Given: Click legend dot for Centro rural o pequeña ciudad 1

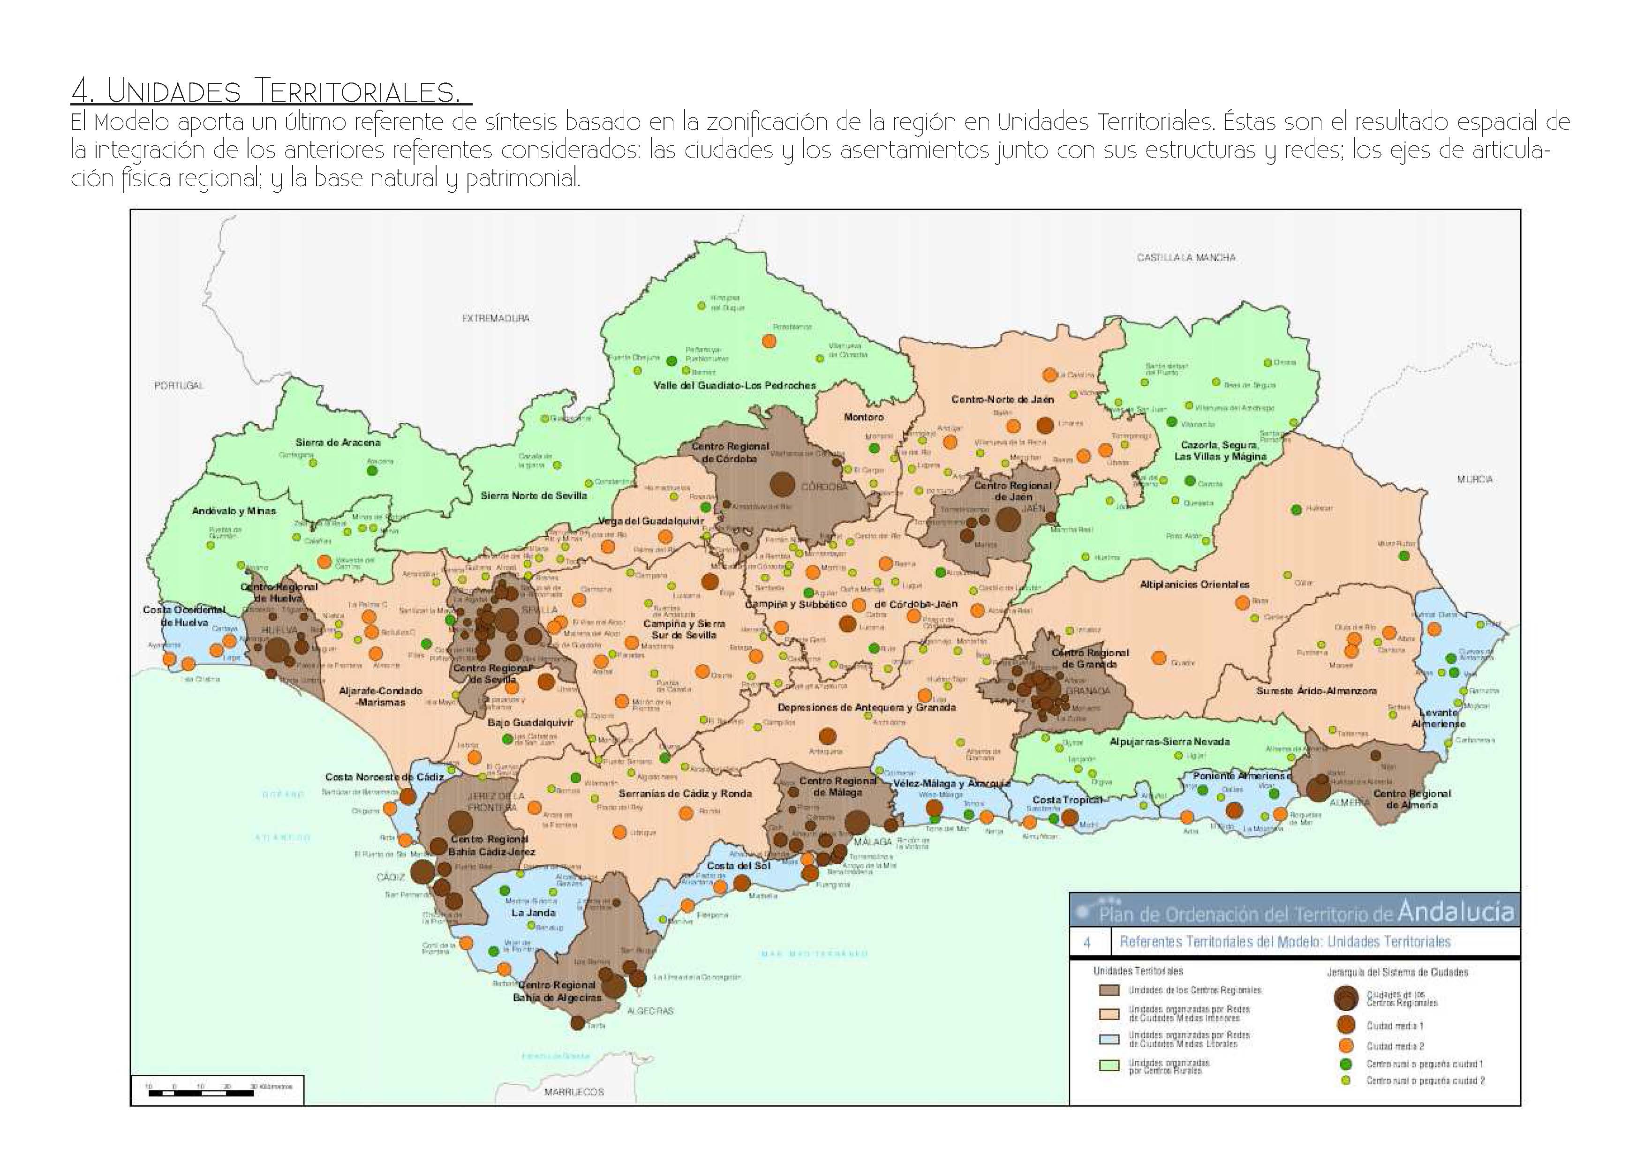Looking at the screenshot, I should click(1345, 1064).
